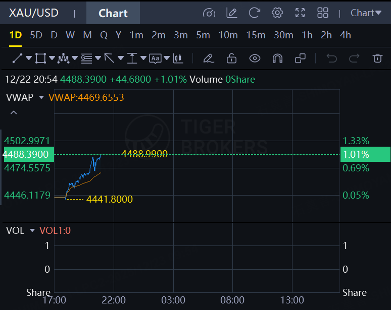Click the 22:00 time axis label
This screenshot has height=310, width=391.
pos(114,300)
